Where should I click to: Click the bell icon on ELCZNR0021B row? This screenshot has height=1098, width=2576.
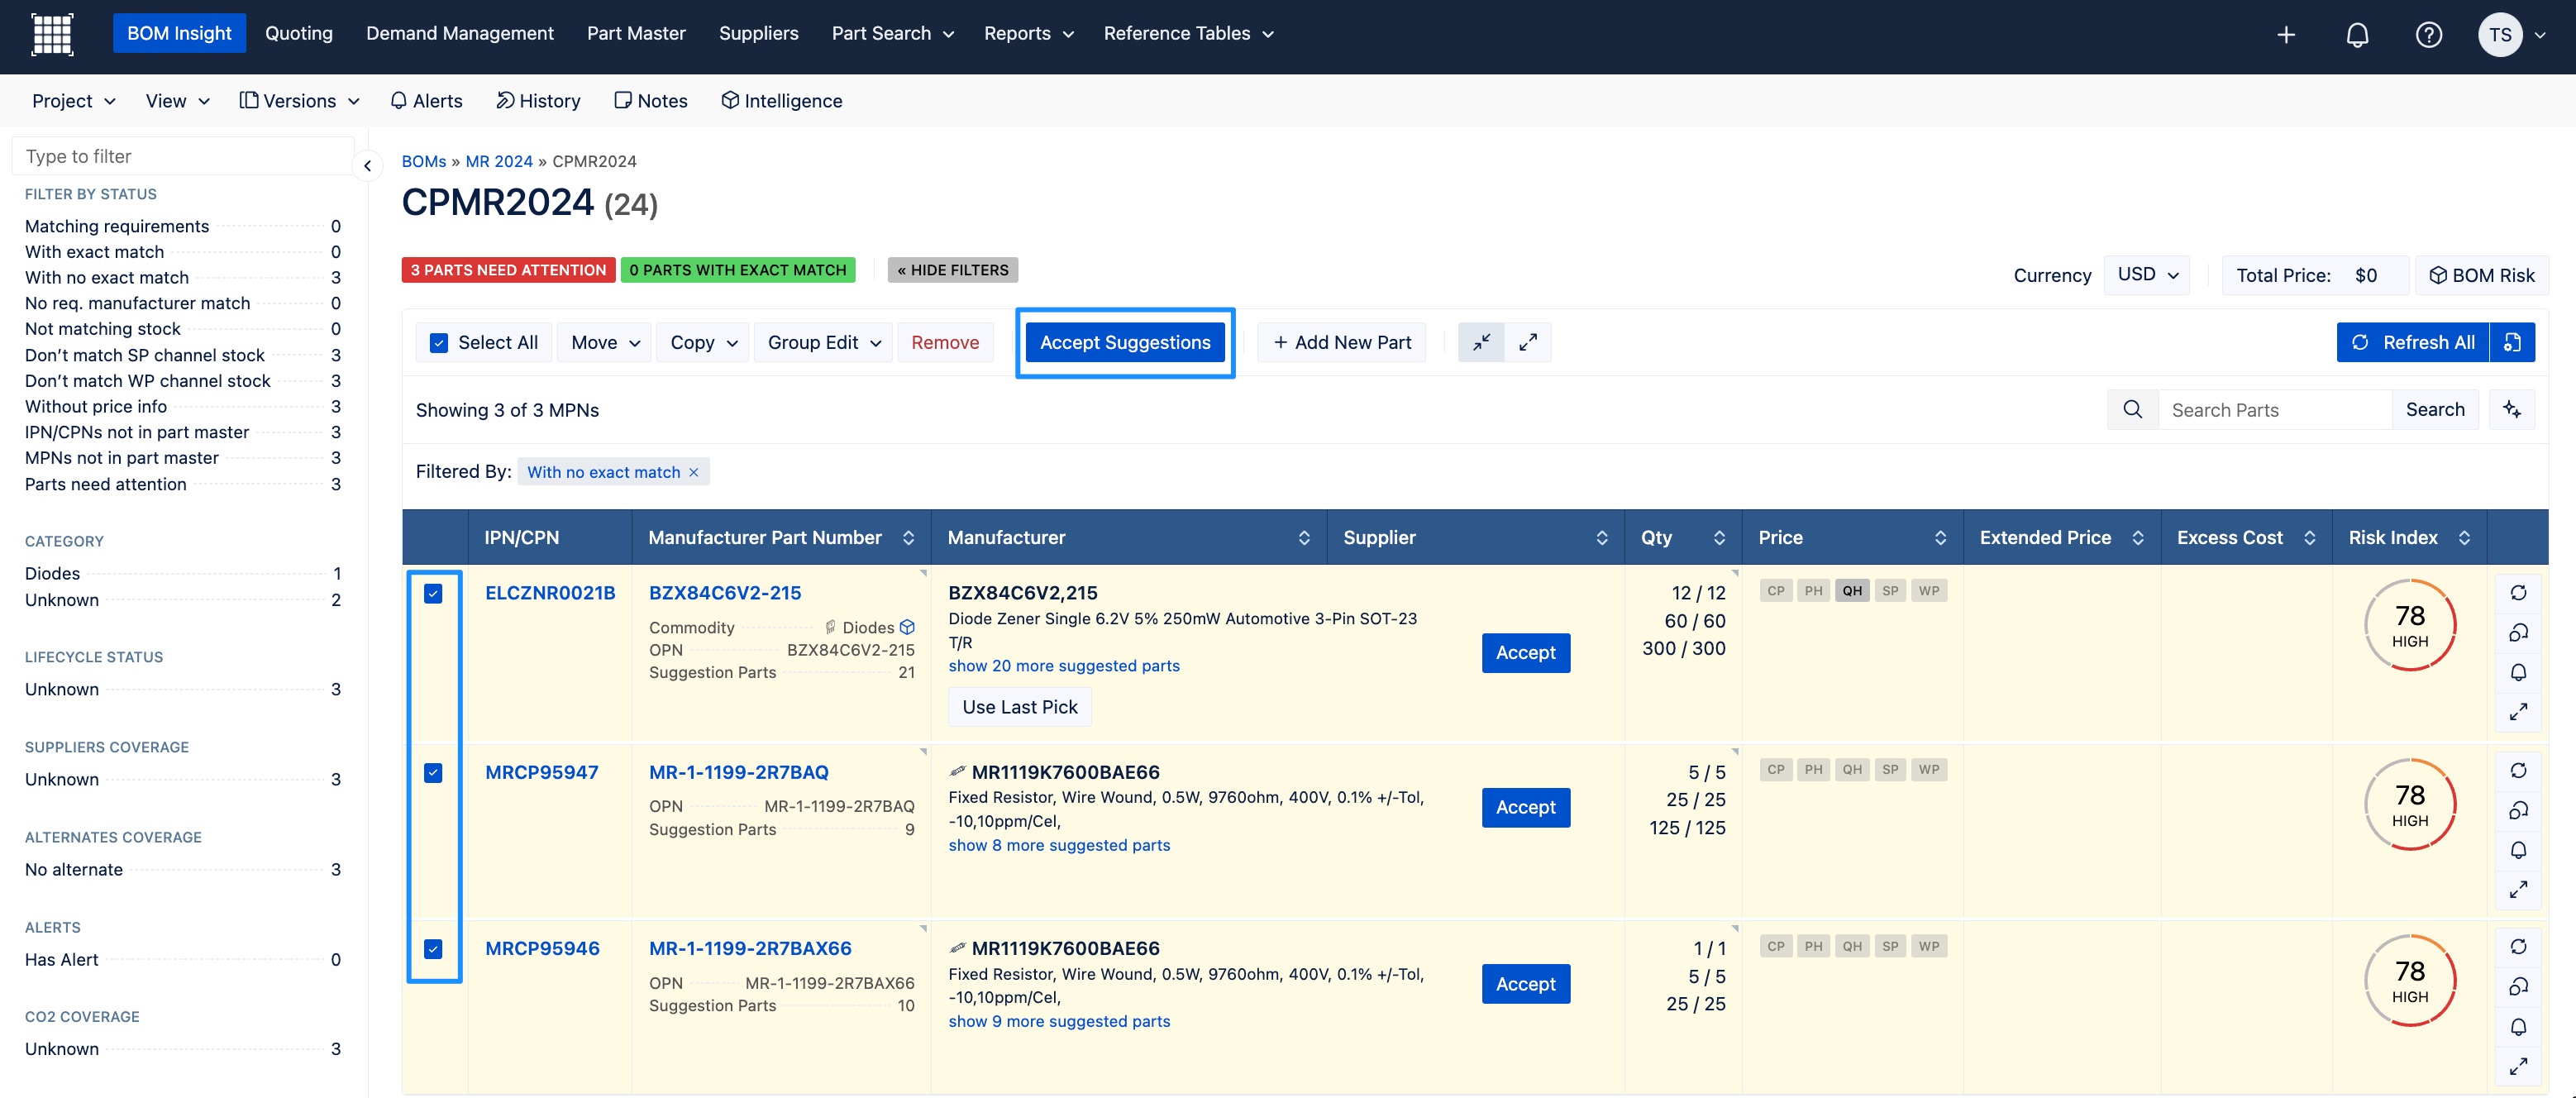[x=2518, y=672]
